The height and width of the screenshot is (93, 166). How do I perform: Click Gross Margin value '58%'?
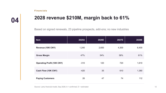(x=121, y=55)
